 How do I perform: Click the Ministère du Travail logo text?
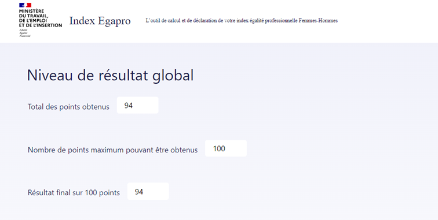pos(41,18)
